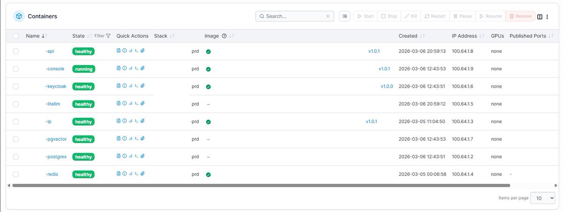Select the -litellm container checkbox
The width and height of the screenshot is (563, 212).
coord(16,104)
